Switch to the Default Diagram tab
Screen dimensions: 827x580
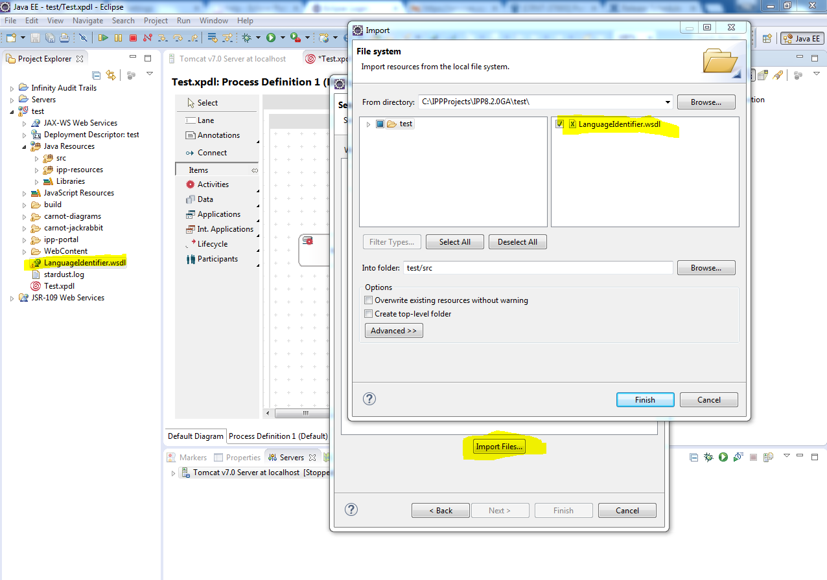pyautogui.click(x=196, y=436)
